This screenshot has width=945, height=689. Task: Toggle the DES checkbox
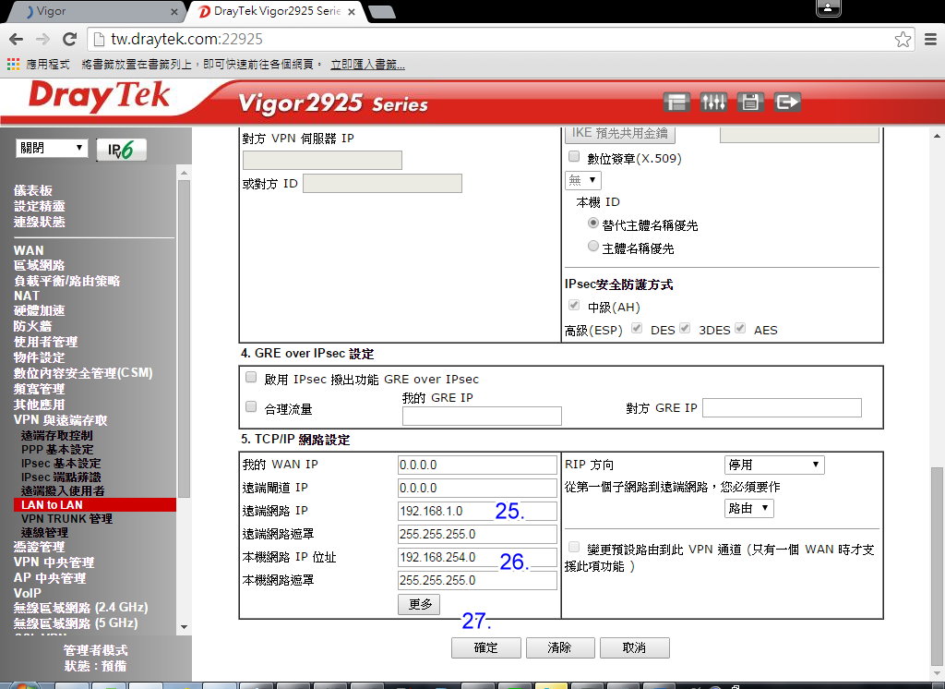click(x=637, y=328)
